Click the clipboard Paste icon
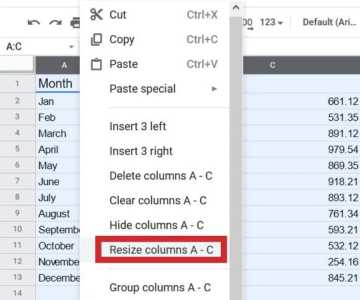The image size is (360, 300). [x=96, y=64]
